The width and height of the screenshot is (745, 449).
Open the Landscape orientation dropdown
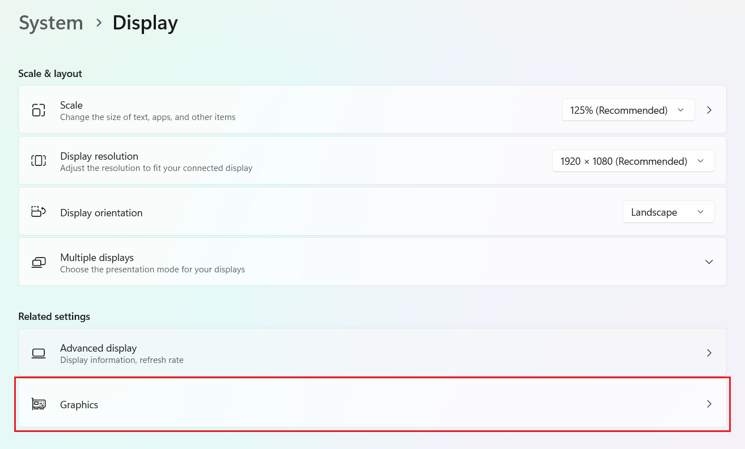(668, 212)
